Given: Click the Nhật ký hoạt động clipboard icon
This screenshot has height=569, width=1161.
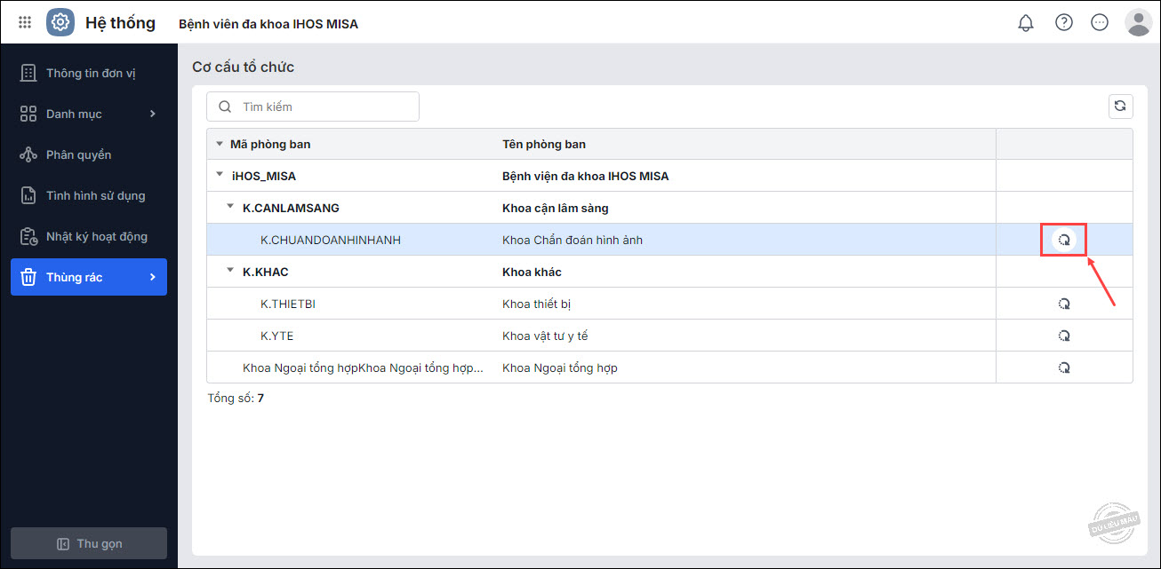Looking at the screenshot, I should click(x=28, y=236).
